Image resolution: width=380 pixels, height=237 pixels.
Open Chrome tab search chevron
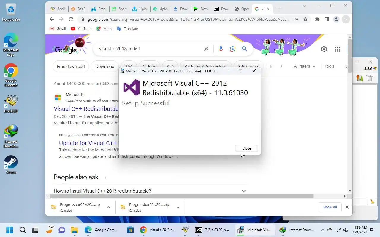point(305,6)
